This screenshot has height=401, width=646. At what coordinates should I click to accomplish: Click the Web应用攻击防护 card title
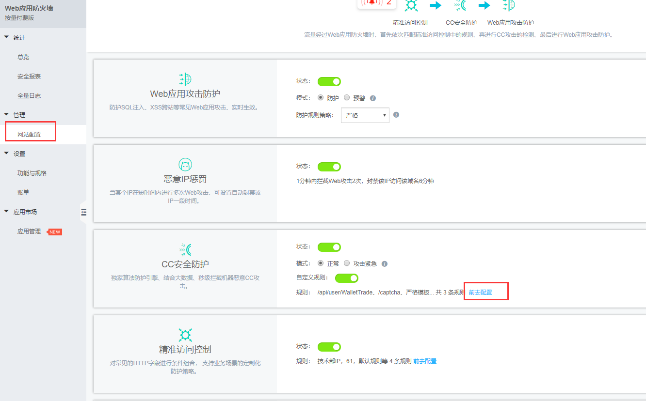pyautogui.click(x=185, y=94)
